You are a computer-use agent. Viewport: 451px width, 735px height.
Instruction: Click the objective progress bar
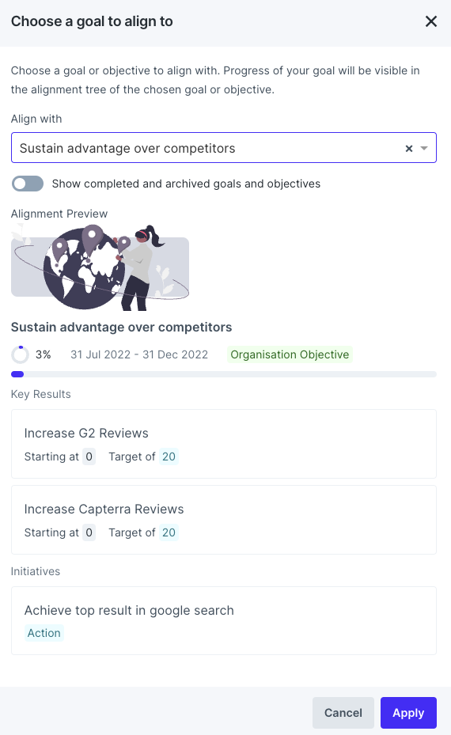(x=224, y=374)
